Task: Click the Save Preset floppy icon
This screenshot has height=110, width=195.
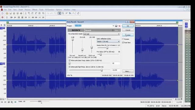Action: coord(116,26)
